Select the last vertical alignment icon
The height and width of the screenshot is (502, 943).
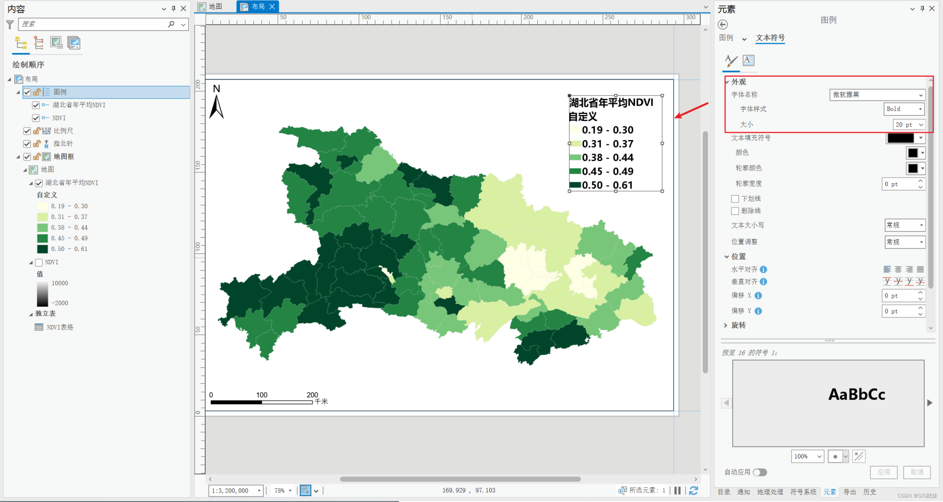(x=920, y=281)
